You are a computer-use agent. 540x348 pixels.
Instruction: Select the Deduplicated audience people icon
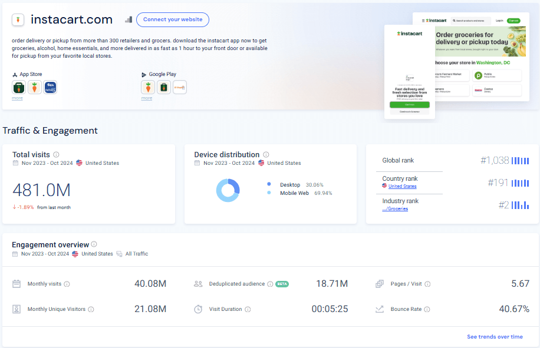197,283
